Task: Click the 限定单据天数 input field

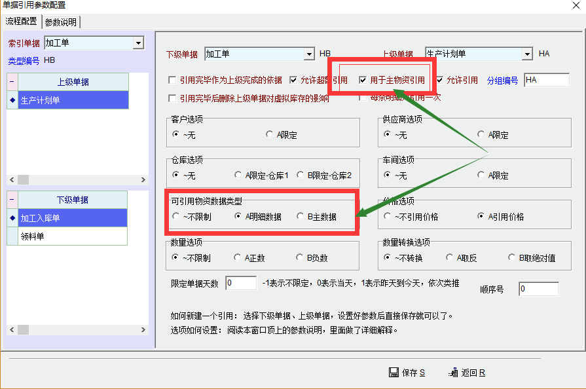Action: 240,284
